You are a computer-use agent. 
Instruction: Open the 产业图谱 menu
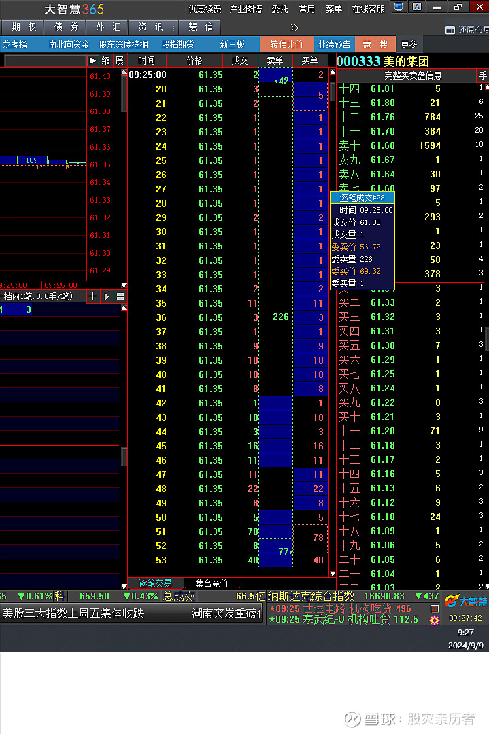[246, 9]
